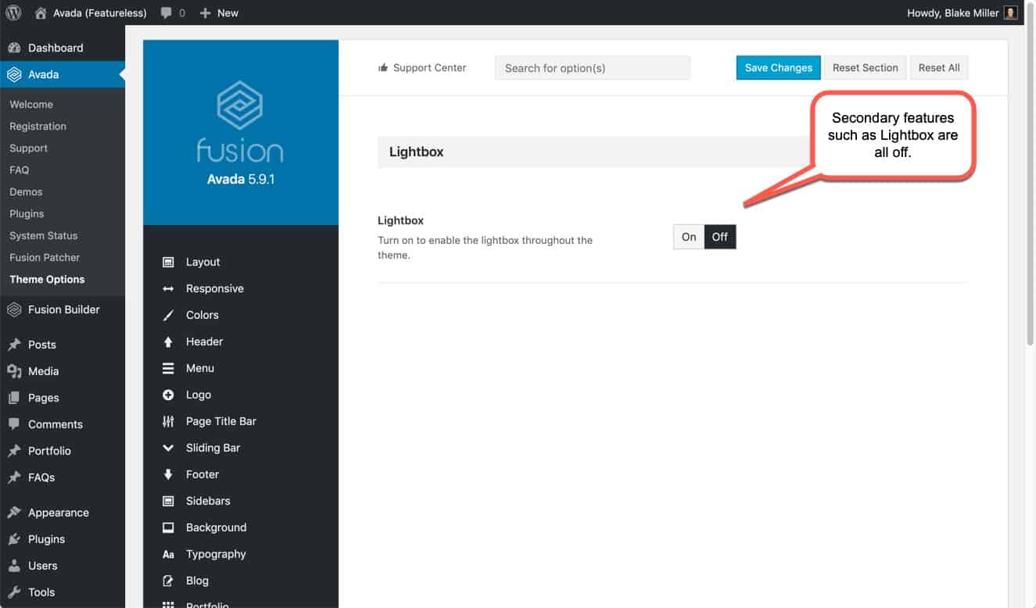Click the Layout section icon
This screenshot has width=1036, height=608.
click(x=168, y=262)
